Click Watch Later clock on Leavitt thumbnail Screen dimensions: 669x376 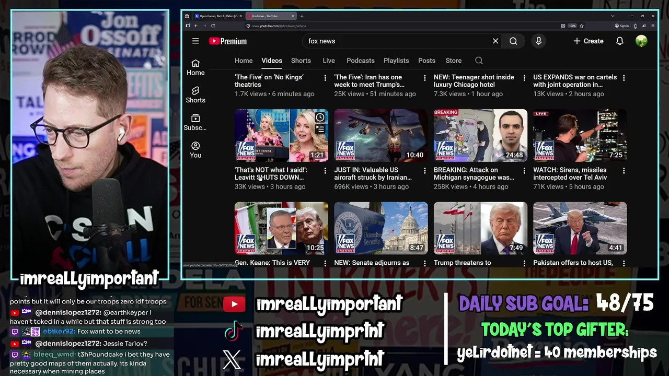(320, 117)
